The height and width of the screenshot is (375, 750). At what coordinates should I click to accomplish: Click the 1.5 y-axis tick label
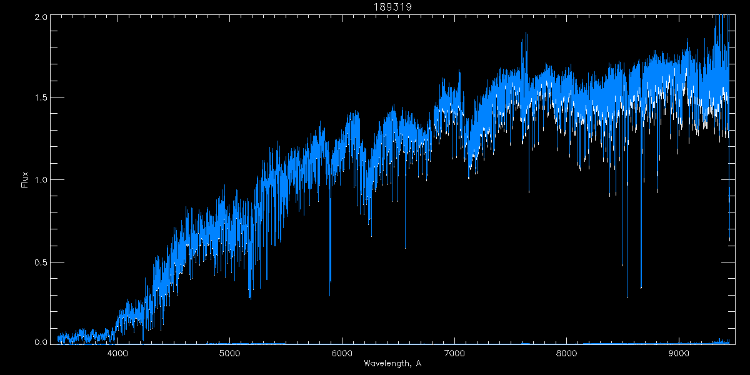click(x=41, y=98)
